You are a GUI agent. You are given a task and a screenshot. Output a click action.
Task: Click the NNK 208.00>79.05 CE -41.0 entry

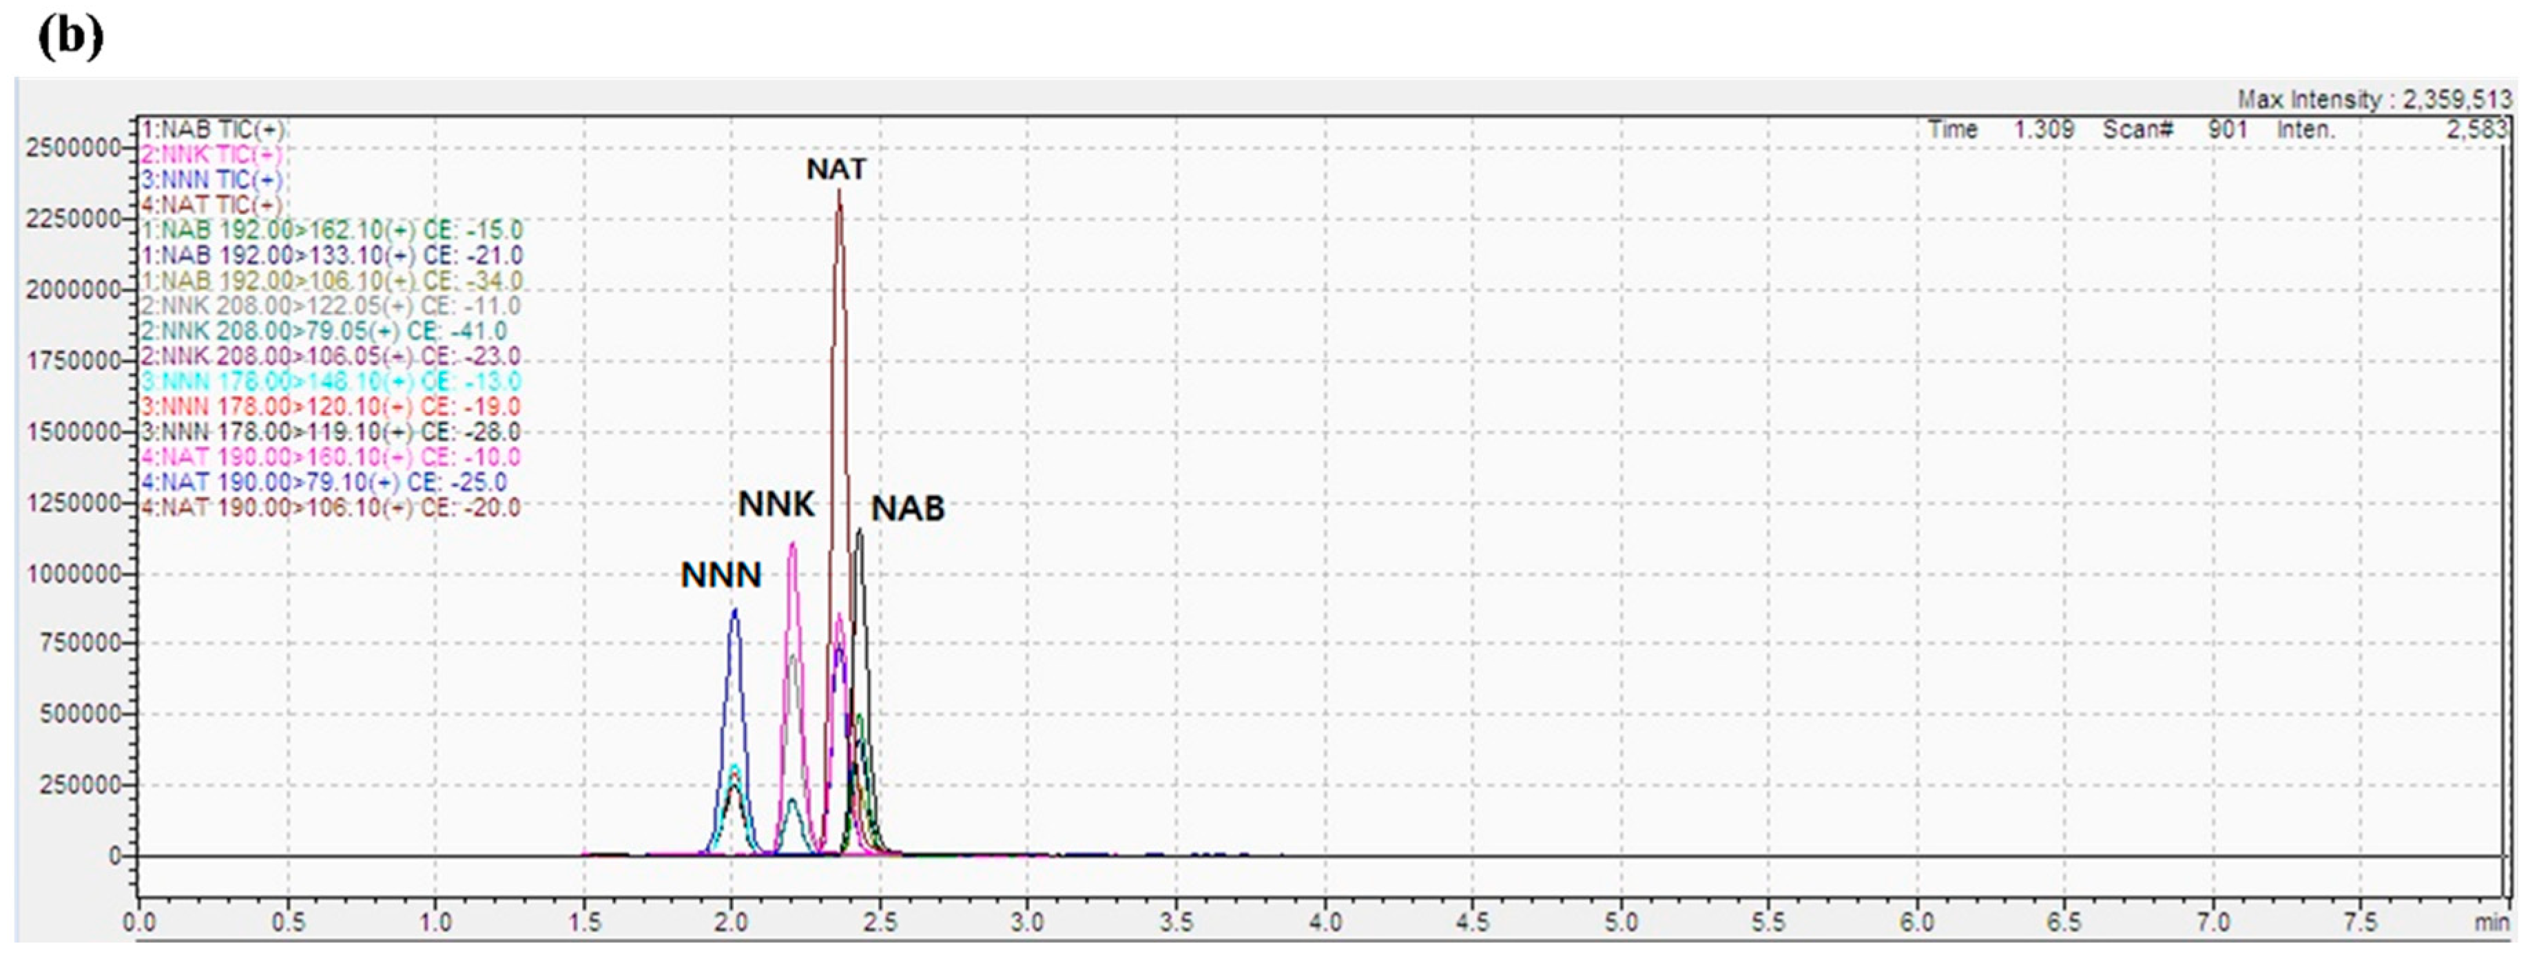point(324,331)
